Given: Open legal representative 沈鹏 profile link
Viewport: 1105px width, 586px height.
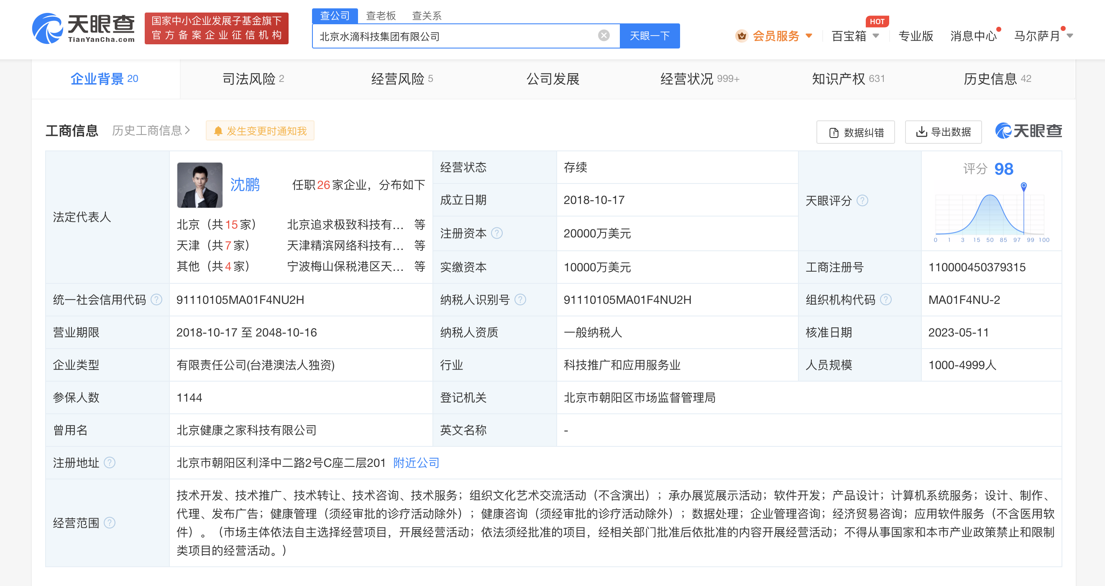Looking at the screenshot, I should 245,185.
